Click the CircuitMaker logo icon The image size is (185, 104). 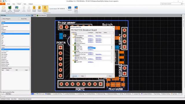point(1,1)
